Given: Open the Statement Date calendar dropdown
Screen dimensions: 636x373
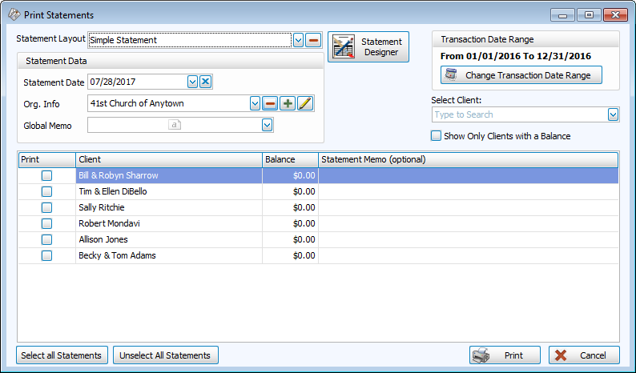Looking at the screenshot, I should coord(192,82).
